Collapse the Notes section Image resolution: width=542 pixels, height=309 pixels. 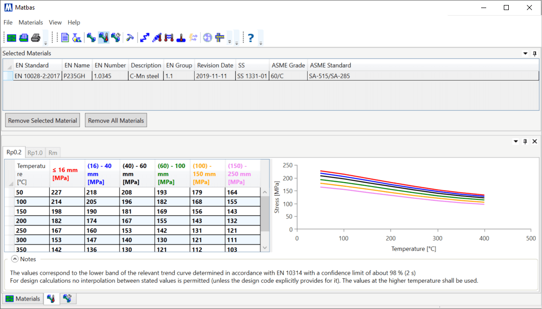(x=14, y=259)
